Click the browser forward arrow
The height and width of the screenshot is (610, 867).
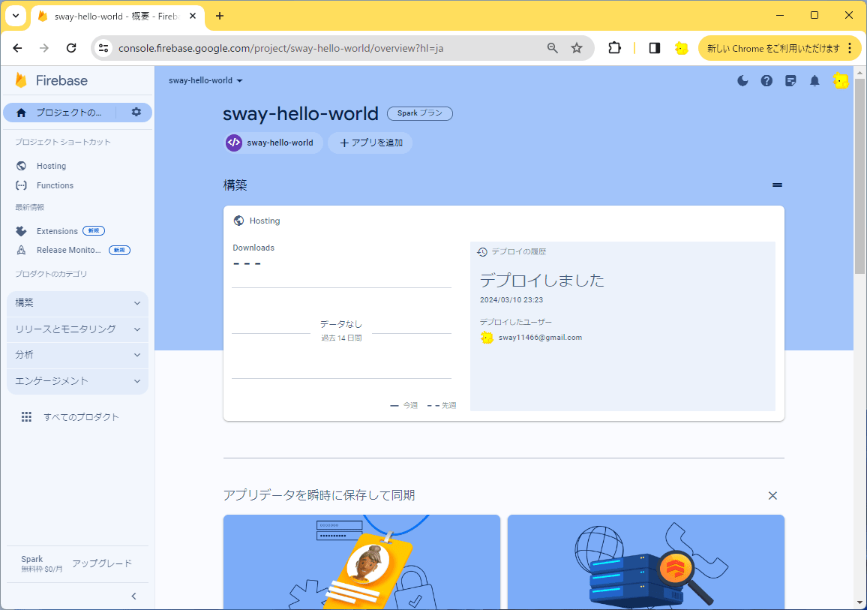tap(44, 48)
